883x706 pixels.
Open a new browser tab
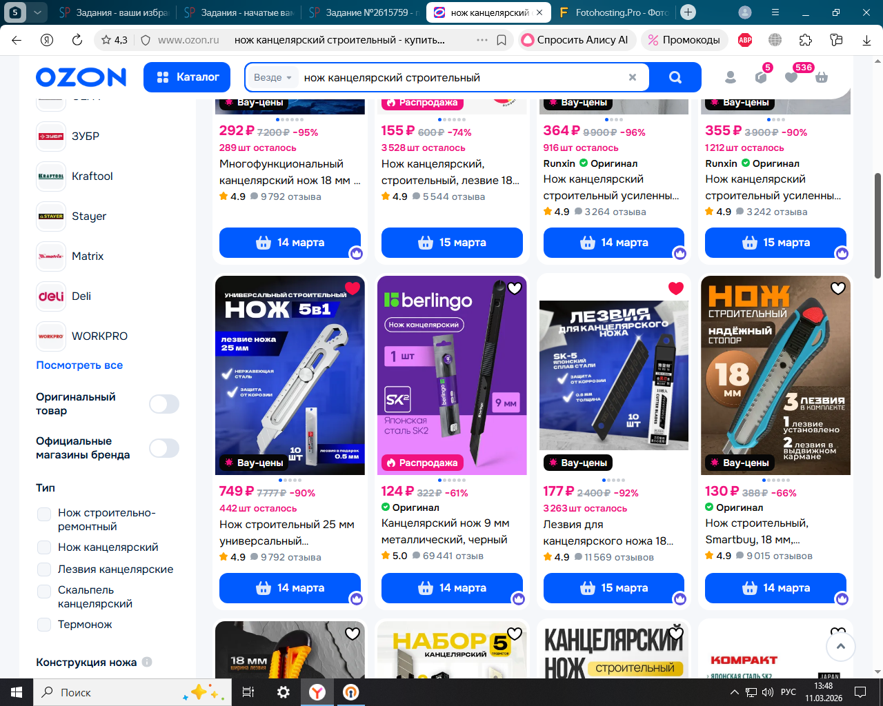(x=688, y=12)
